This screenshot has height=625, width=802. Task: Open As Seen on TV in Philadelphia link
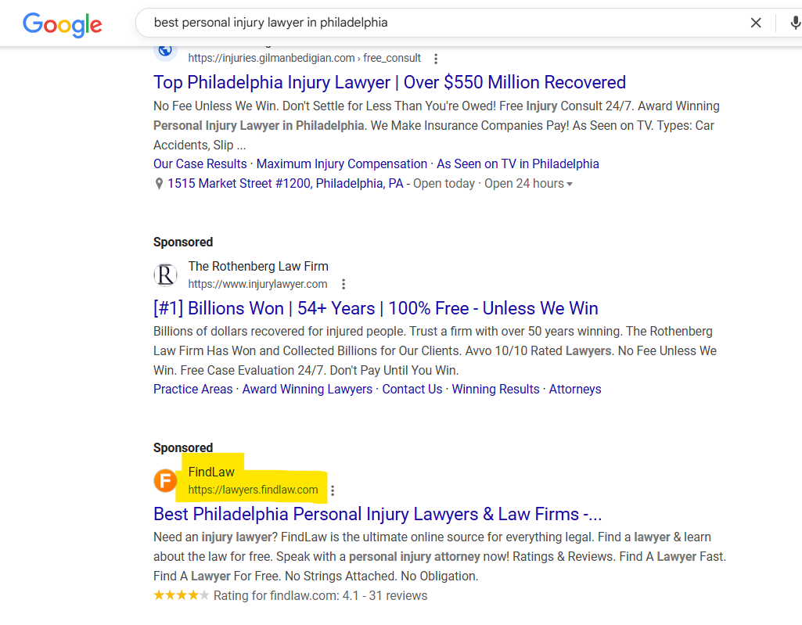517,164
